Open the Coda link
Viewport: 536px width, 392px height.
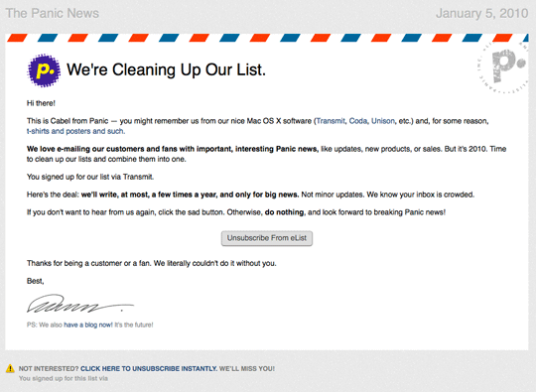[358, 121]
